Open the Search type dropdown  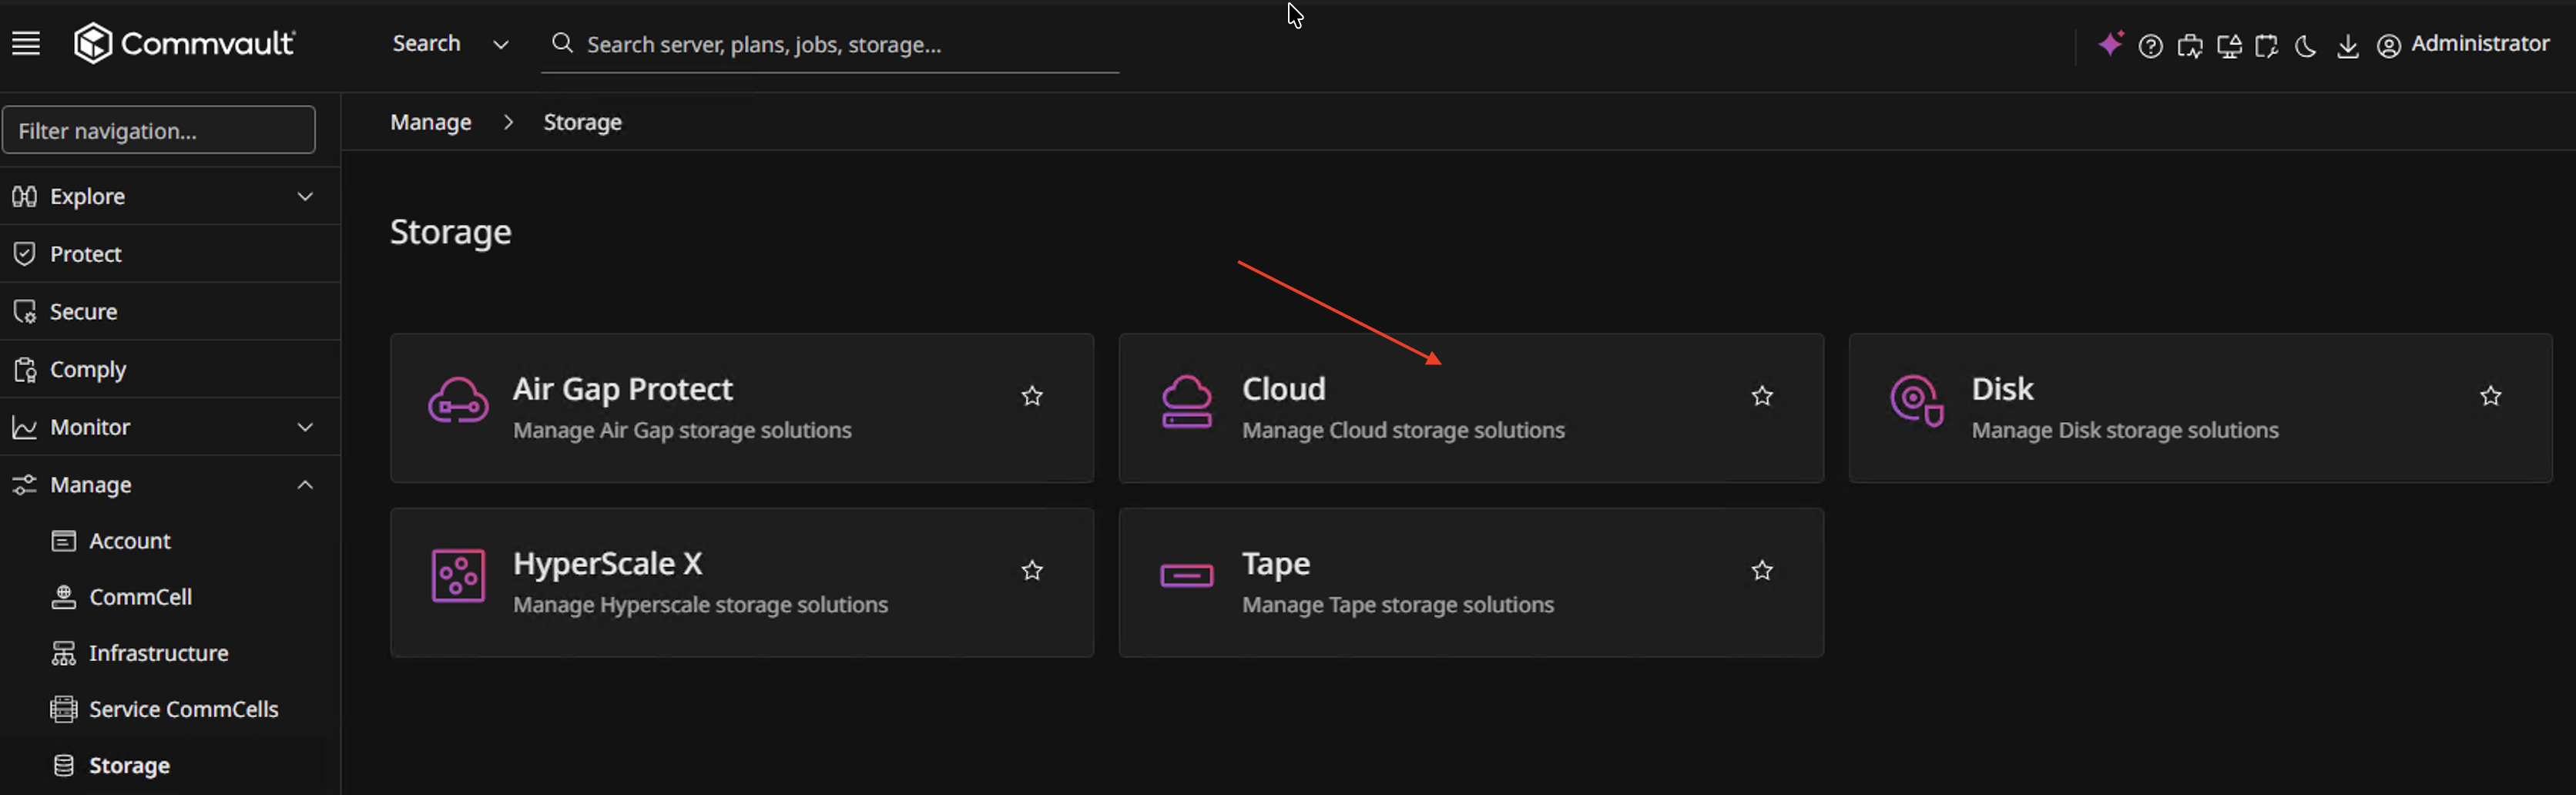click(x=451, y=44)
